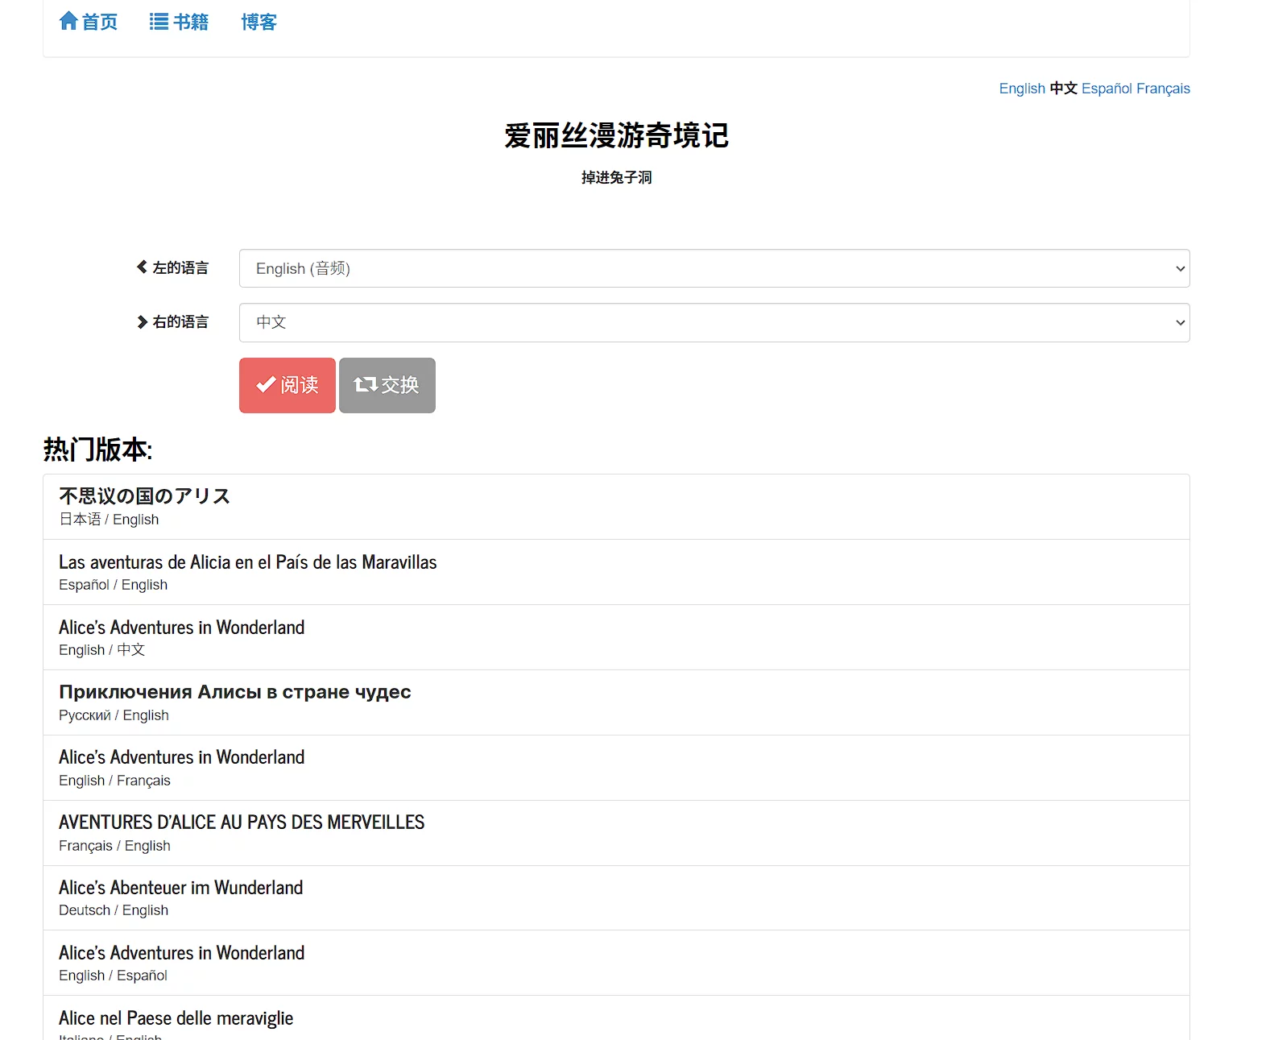Open the 博客 menu item

pyautogui.click(x=259, y=23)
